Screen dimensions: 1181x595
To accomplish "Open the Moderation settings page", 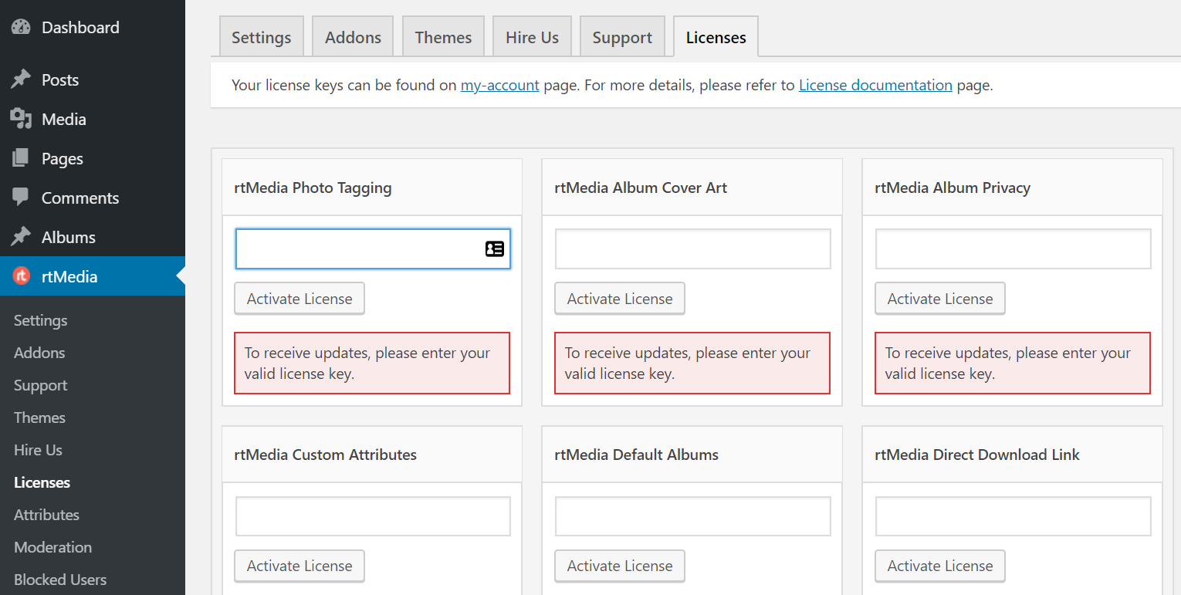I will point(52,546).
